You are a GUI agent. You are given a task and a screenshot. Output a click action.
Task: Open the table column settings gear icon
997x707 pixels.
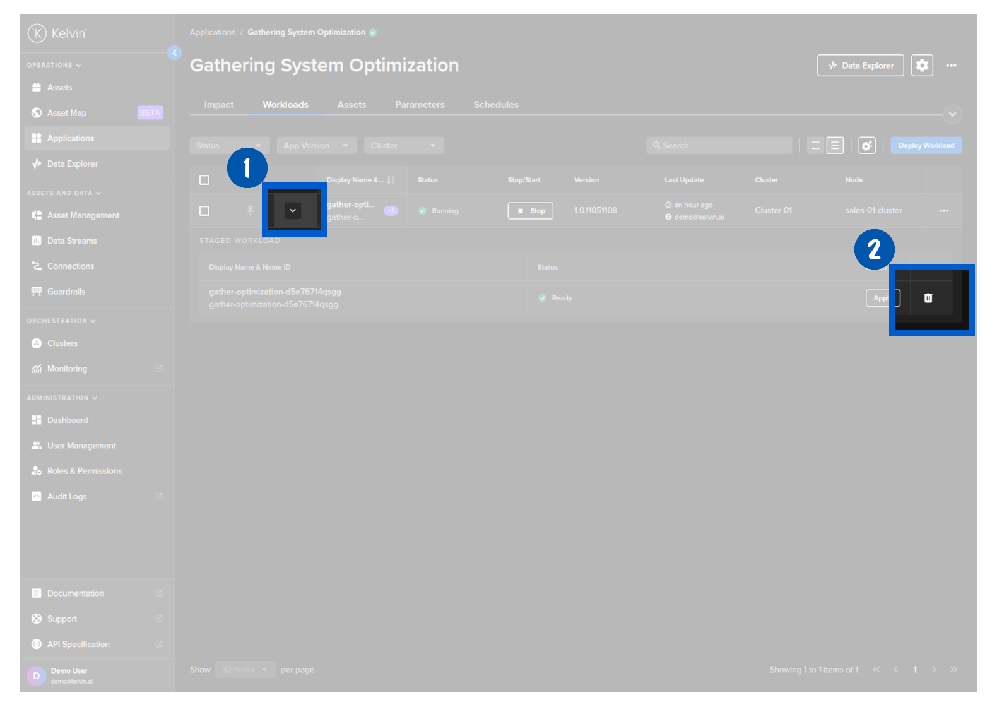[867, 146]
